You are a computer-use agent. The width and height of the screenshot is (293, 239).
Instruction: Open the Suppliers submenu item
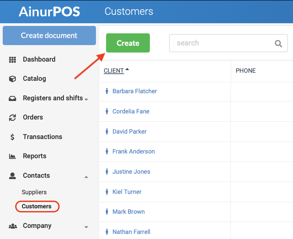tap(34, 192)
